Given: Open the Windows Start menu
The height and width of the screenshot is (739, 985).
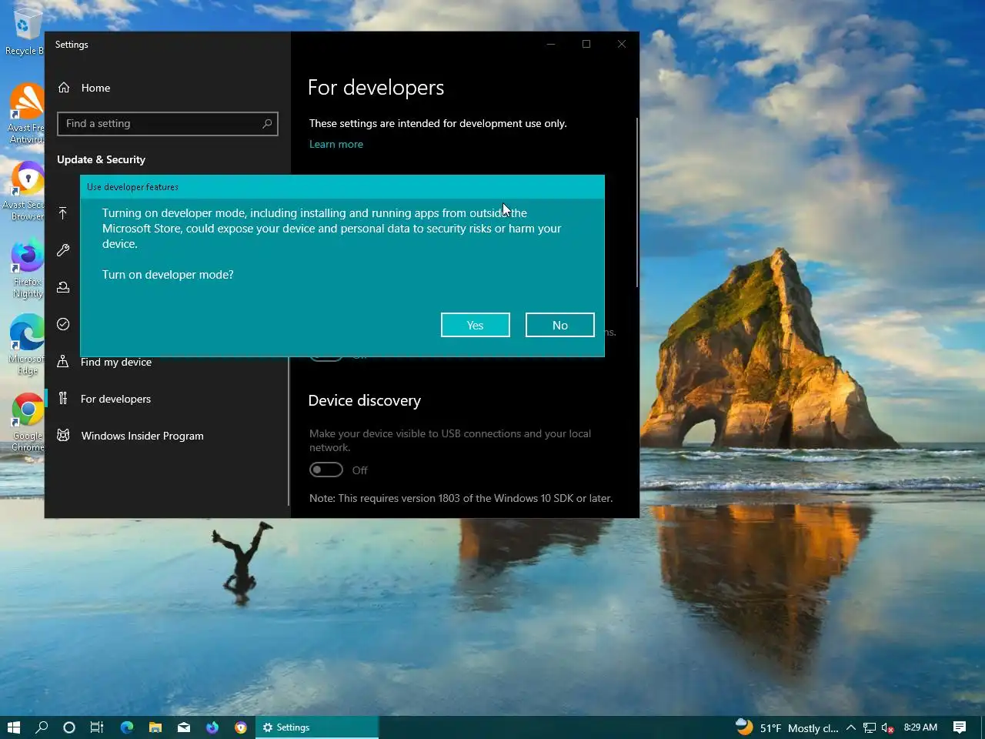Looking at the screenshot, I should 14,727.
